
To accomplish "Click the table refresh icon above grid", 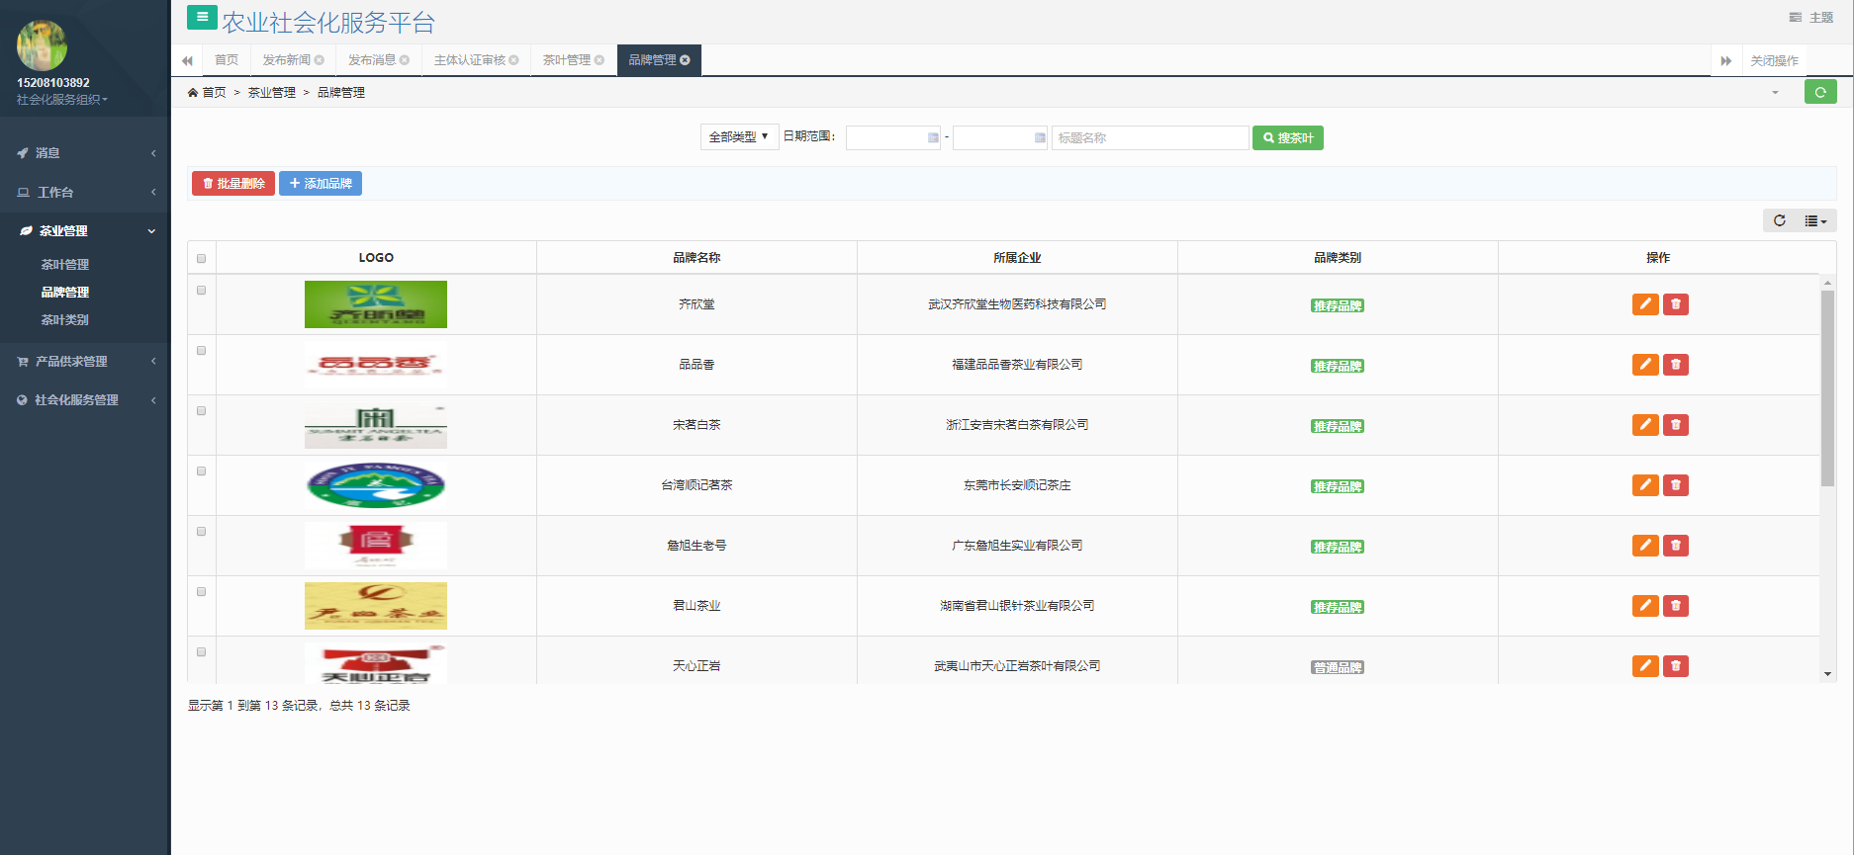I will pos(1779,220).
